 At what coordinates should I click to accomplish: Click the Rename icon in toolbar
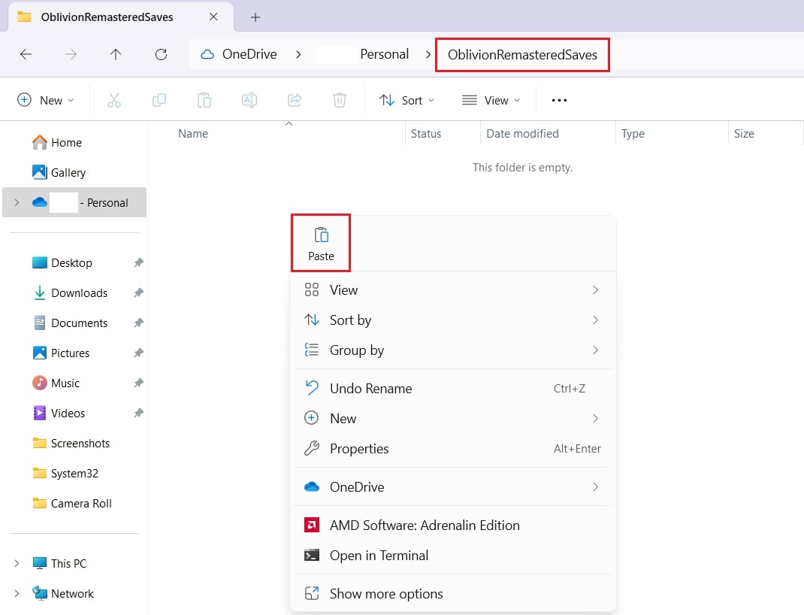click(x=249, y=100)
